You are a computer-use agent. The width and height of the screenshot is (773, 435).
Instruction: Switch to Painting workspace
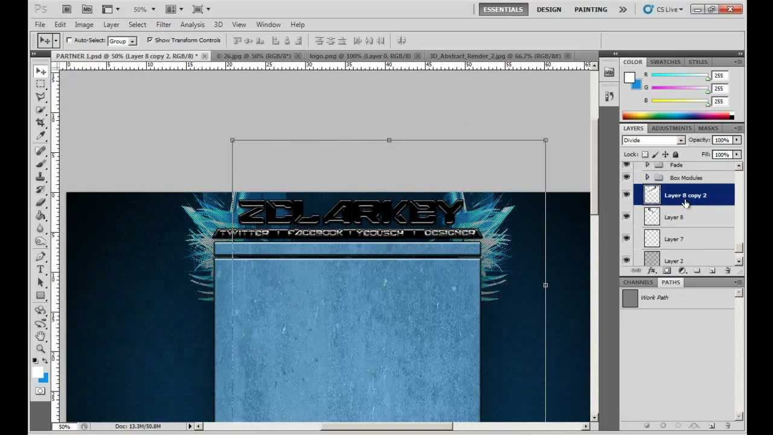pyautogui.click(x=591, y=9)
